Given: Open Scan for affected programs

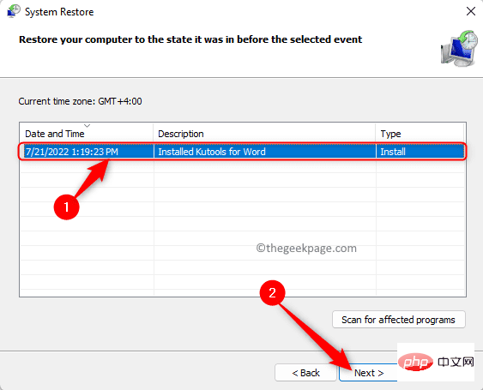Looking at the screenshot, I should pyautogui.click(x=399, y=320).
